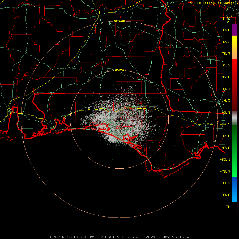Select the -109.8 legend value
Screen dimensions: 239x239
224,195
